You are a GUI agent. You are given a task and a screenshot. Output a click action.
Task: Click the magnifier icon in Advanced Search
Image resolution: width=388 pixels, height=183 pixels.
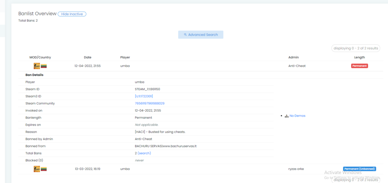click(x=185, y=35)
